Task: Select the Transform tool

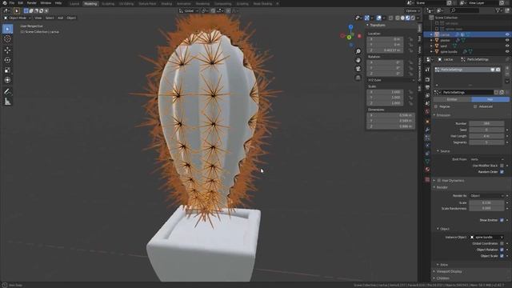Action: [7, 80]
